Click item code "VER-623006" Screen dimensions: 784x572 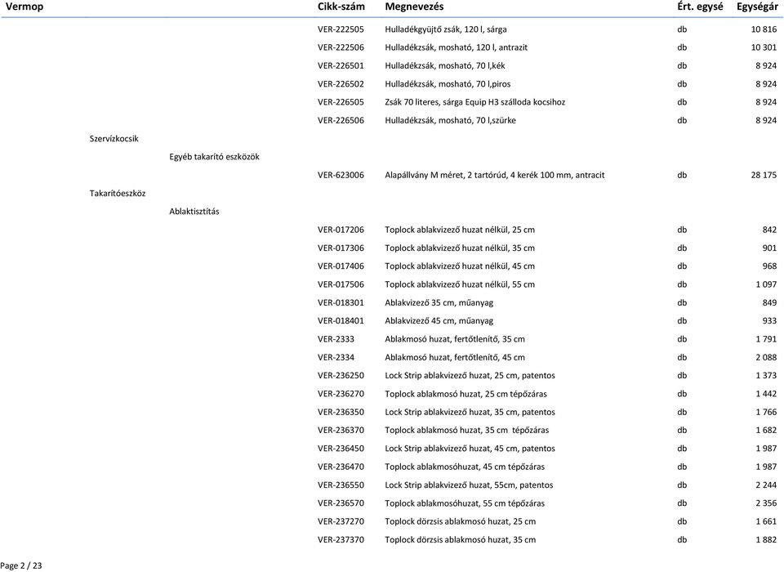click(x=341, y=175)
